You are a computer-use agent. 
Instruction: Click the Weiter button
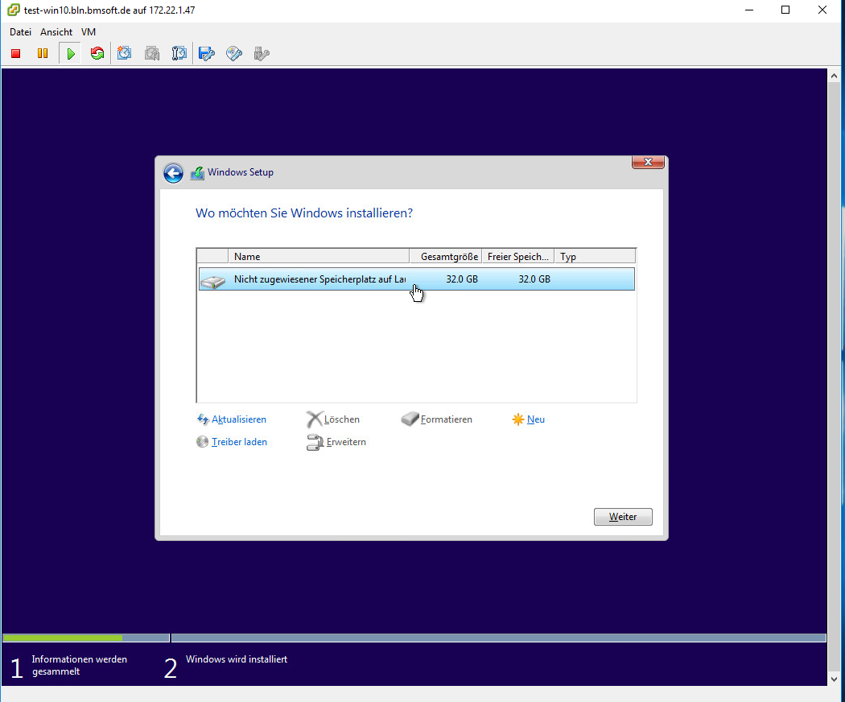pos(623,517)
